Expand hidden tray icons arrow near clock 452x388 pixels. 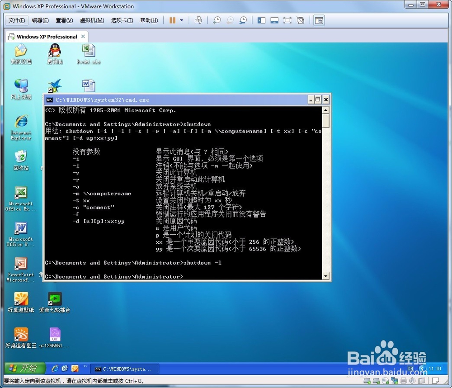click(423, 369)
